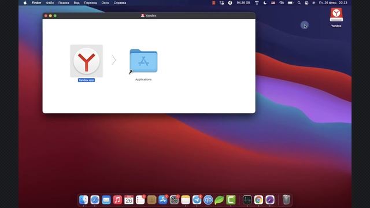Viewport: 370px width, 208px height.
Task: Open Notes from the Dock
Action: click(186, 200)
